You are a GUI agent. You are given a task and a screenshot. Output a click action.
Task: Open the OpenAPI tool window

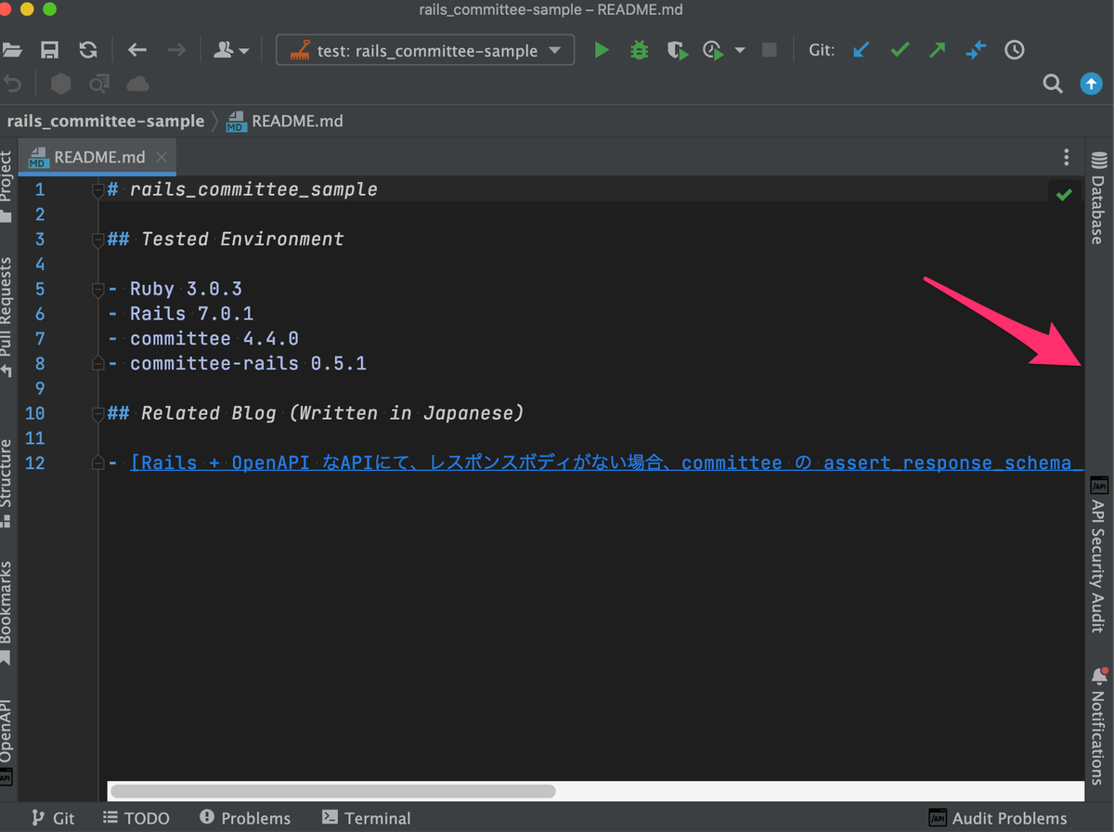(7, 744)
